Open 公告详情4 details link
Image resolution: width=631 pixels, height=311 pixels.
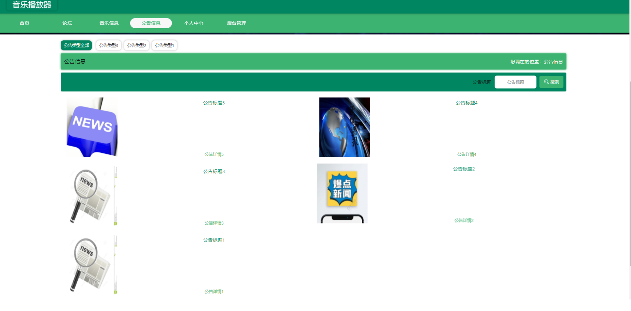[x=467, y=154]
